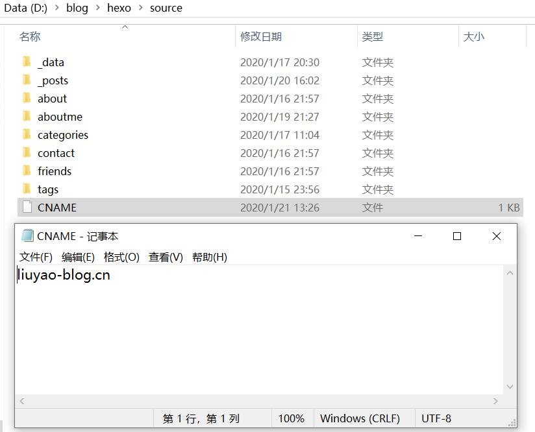Open the friends folder
Screen dimensions: 535x432
[x=55, y=171]
